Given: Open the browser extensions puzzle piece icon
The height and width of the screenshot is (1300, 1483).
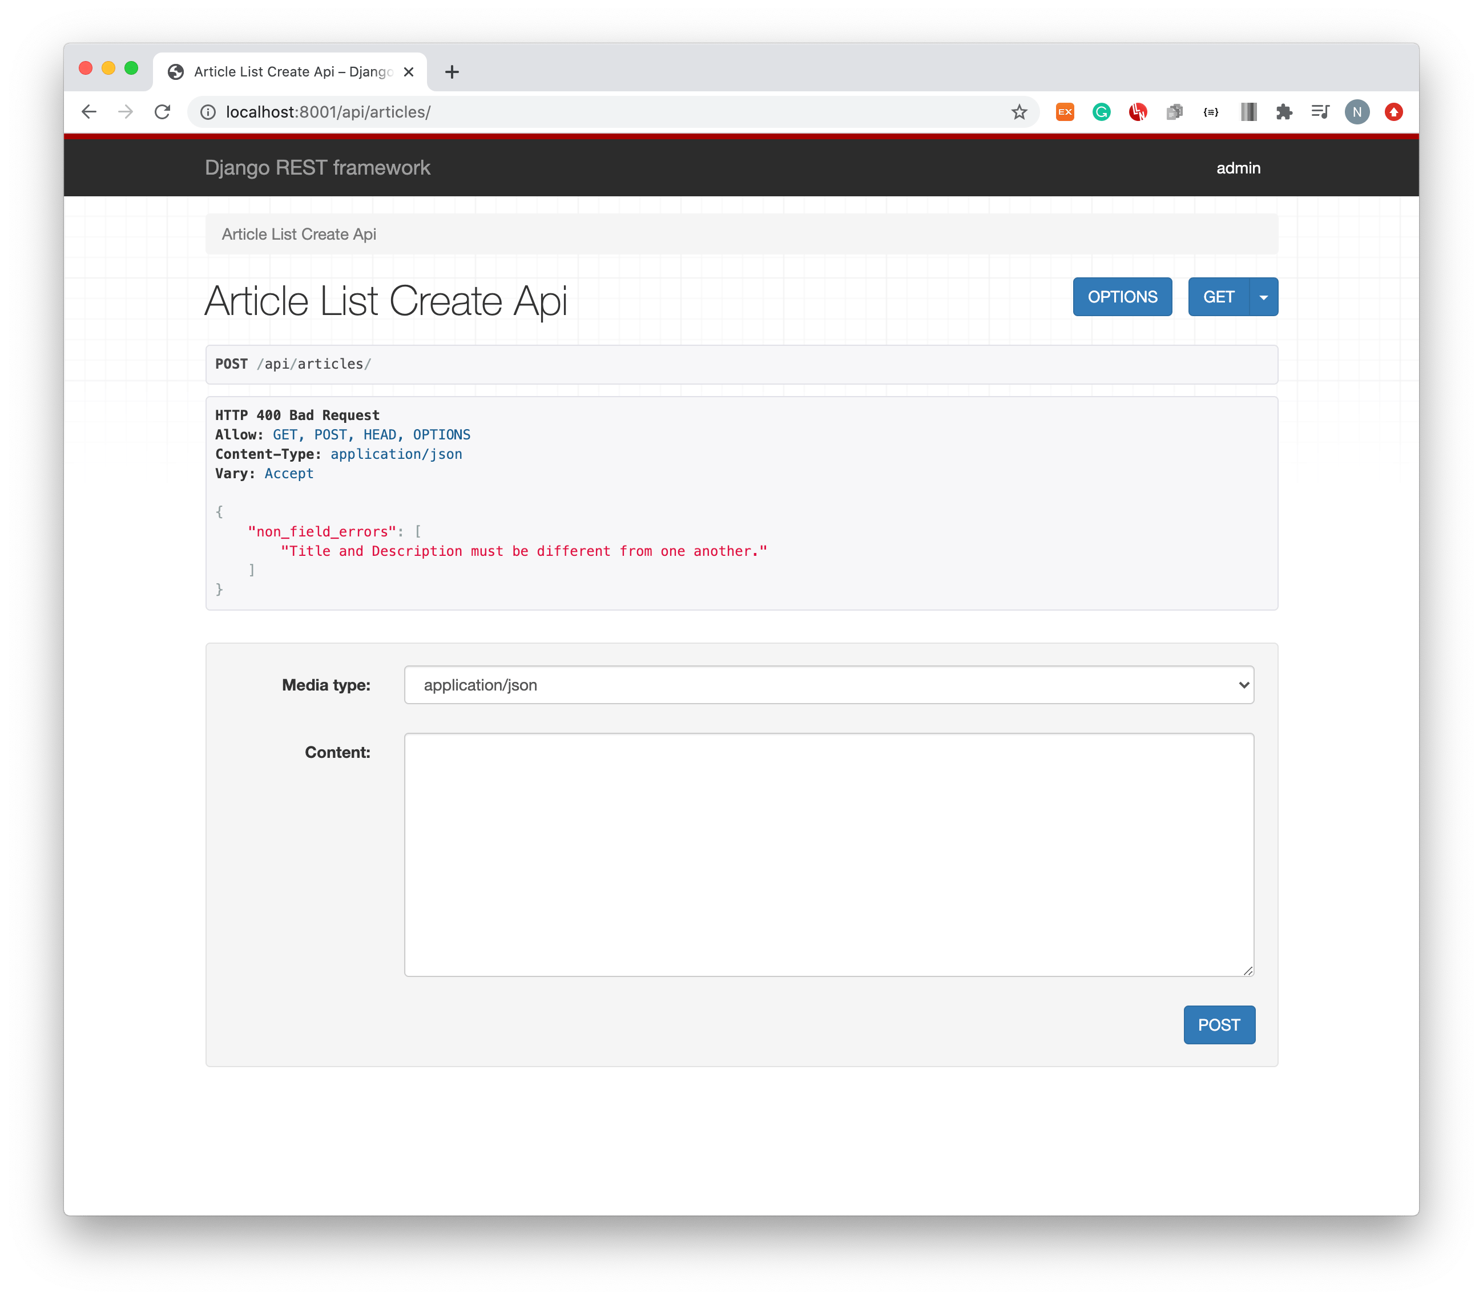Looking at the screenshot, I should (x=1284, y=112).
